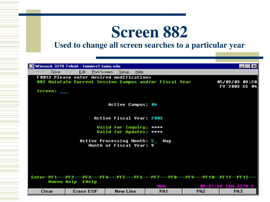Click the Hmenu function key label

click(x=55, y=182)
